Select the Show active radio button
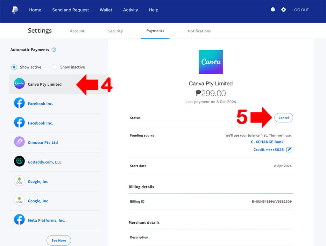The width and height of the screenshot is (326, 246). point(14,67)
